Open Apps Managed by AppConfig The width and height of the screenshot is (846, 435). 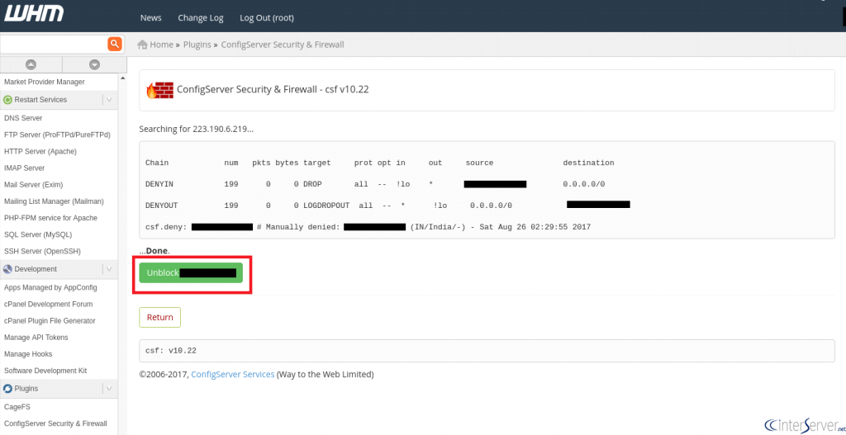(50, 288)
